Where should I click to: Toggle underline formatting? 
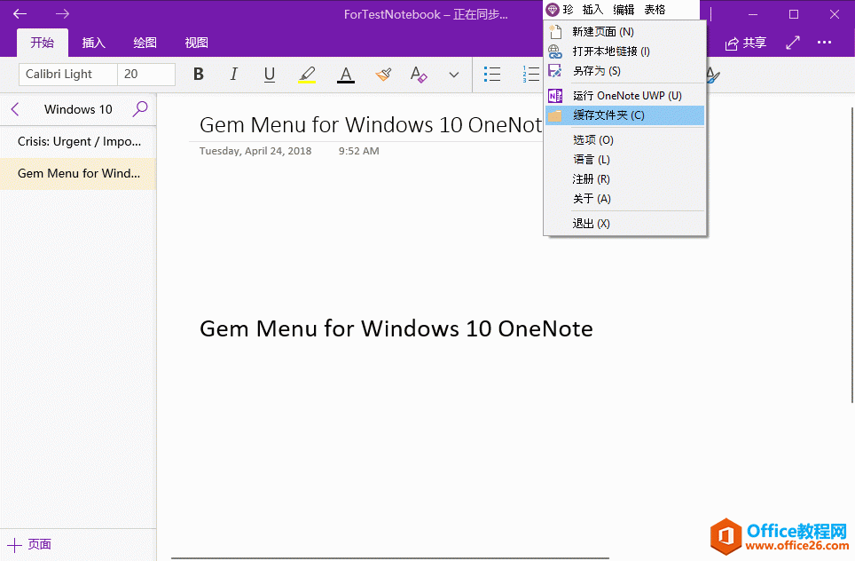(x=270, y=75)
